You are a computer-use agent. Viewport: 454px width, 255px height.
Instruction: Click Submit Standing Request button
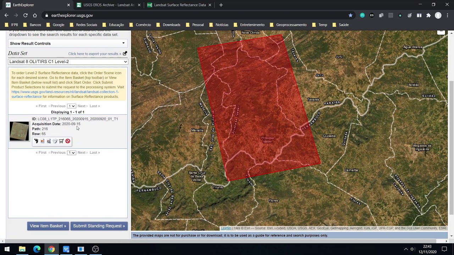click(x=99, y=226)
